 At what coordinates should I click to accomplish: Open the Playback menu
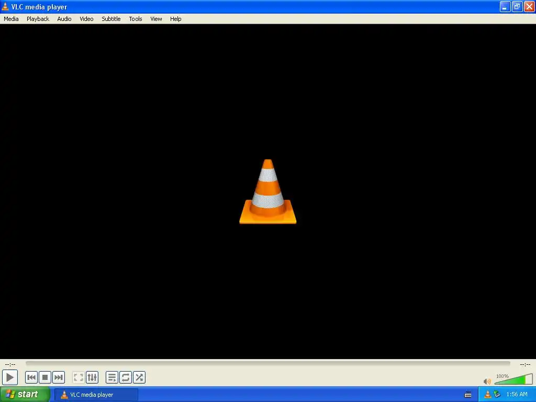[x=38, y=19]
